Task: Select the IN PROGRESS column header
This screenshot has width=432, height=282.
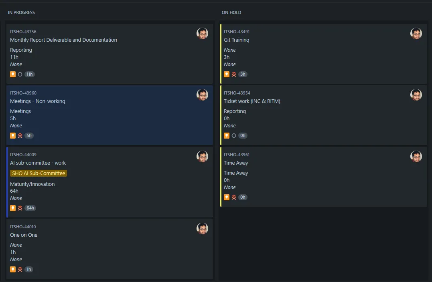Action: (22, 12)
